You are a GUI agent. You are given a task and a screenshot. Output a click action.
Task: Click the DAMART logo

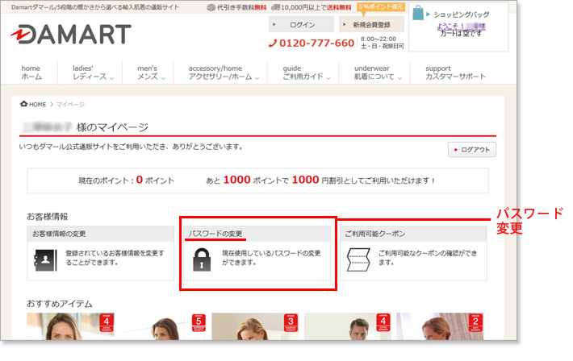[x=71, y=35]
